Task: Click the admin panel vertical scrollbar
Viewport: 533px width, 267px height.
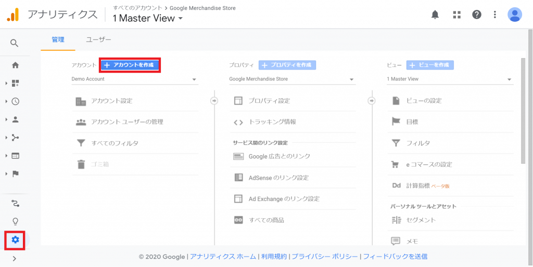Action: tap(523, 110)
